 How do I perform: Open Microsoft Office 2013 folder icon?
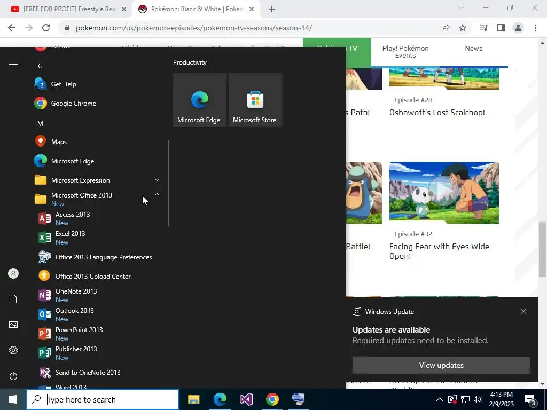[41, 199]
